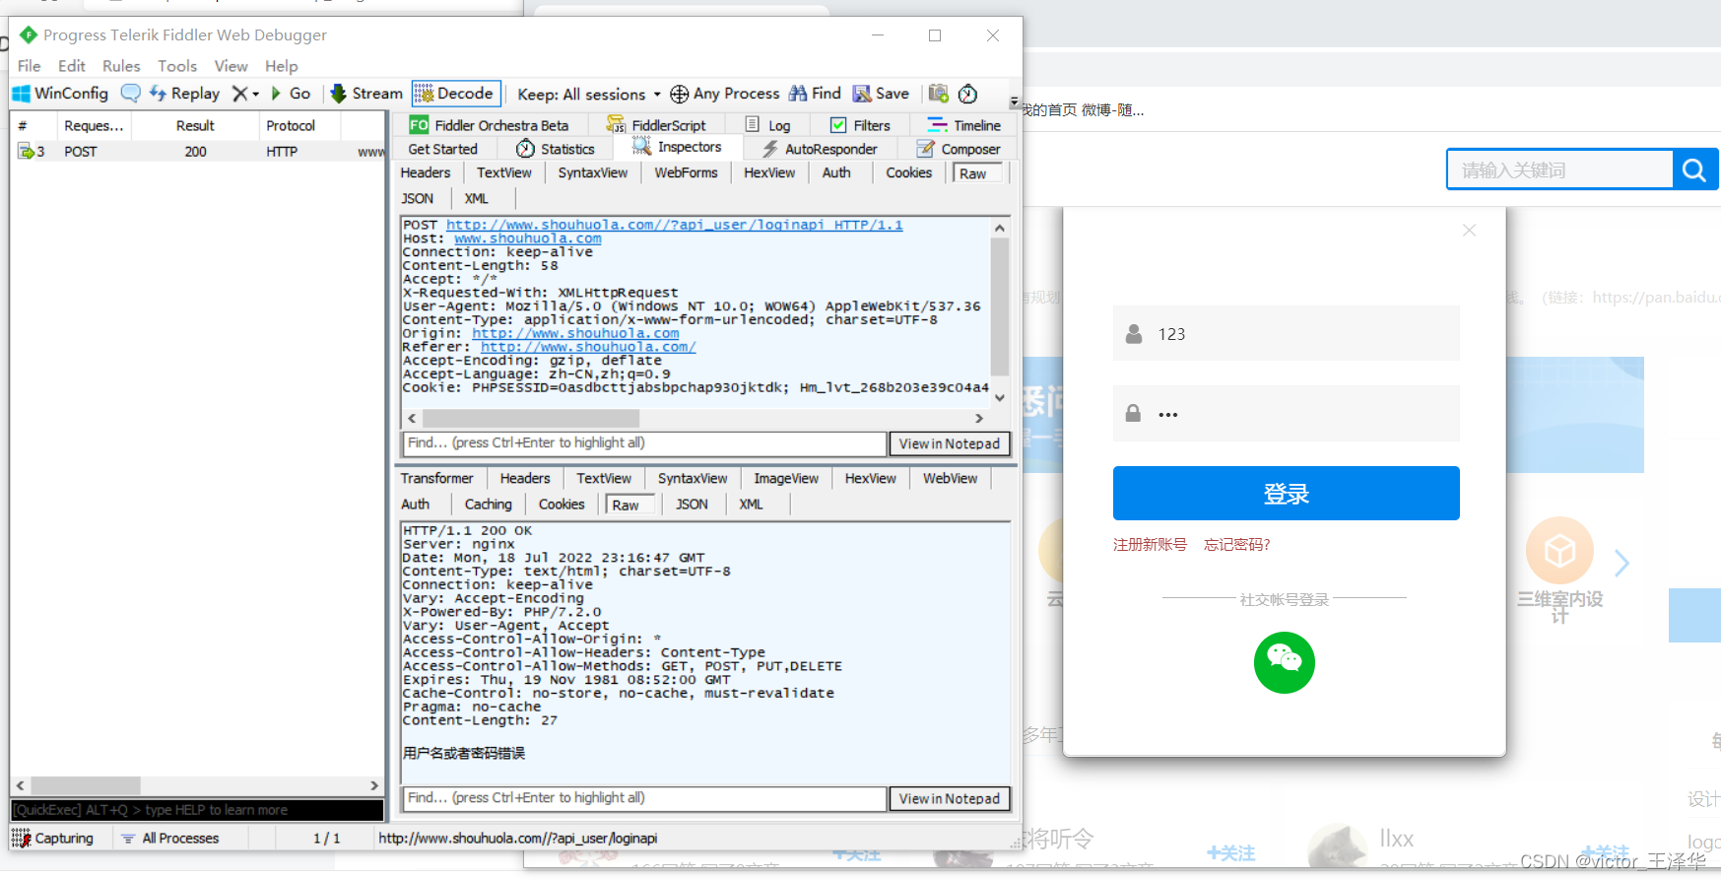1721x880 pixels.
Task: Save sessions with Save button
Action: click(x=881, y=94)
